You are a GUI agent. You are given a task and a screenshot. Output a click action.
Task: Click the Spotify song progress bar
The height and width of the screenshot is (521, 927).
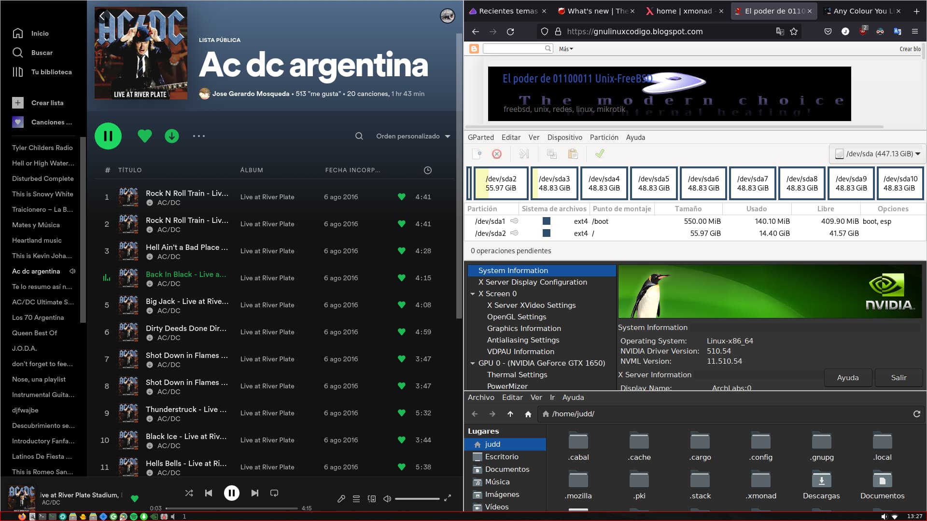pyautogui.click(x=232, y=508)
